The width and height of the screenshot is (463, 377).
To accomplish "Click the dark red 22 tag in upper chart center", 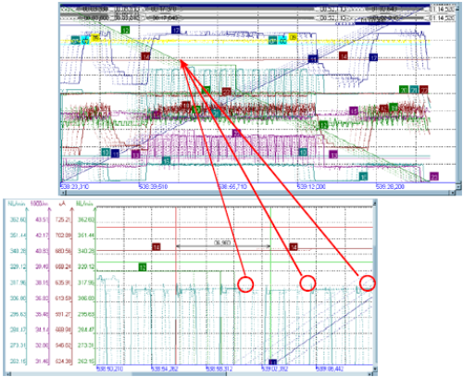I will click(226, 92).
